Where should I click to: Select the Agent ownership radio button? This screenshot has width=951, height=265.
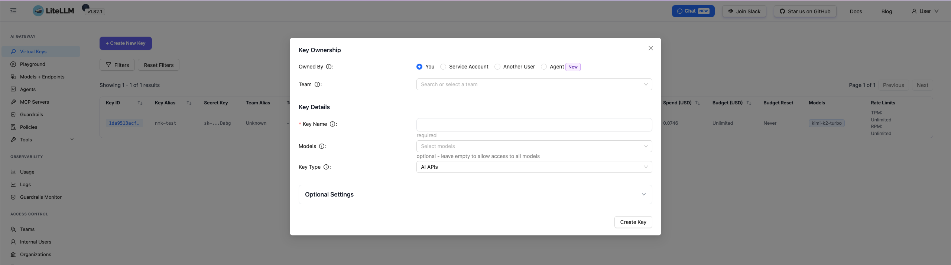(x=544, y=67)
